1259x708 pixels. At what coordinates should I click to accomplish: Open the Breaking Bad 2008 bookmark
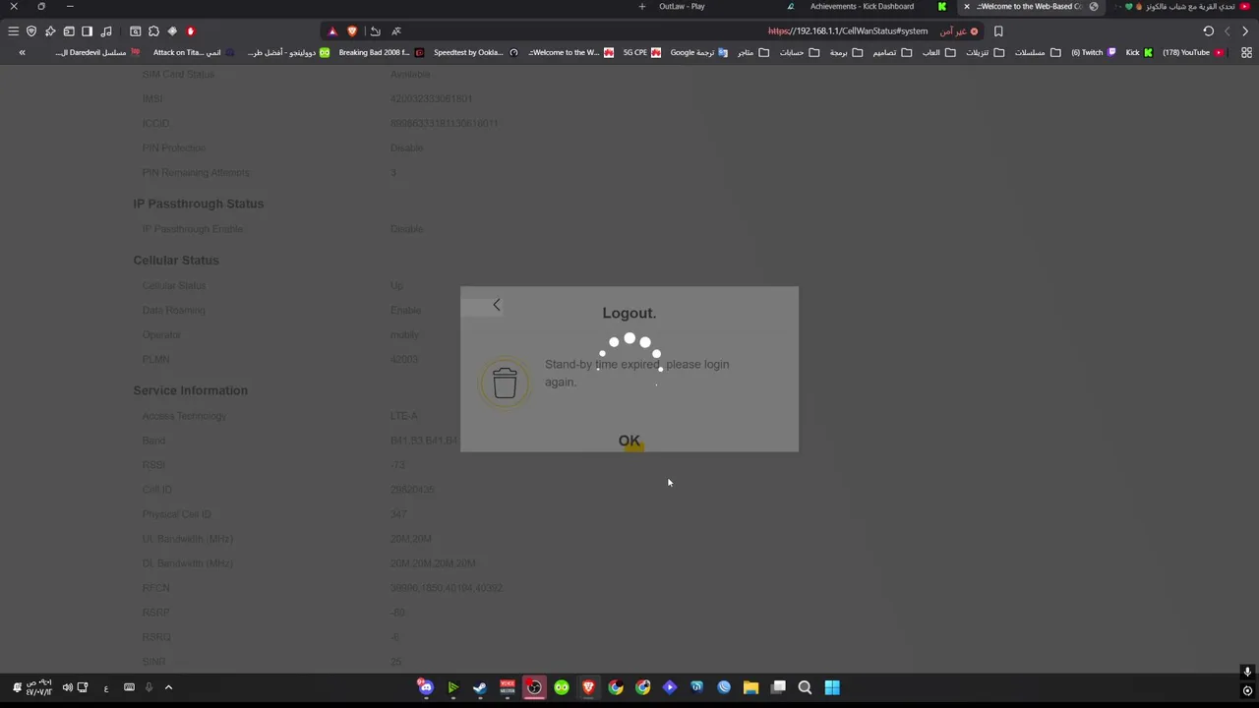(x=381, y=53)
